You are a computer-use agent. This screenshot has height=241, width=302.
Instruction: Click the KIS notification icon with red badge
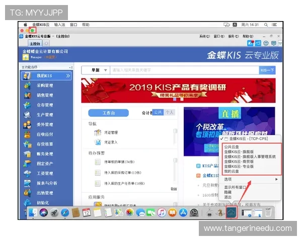(250, 43)
